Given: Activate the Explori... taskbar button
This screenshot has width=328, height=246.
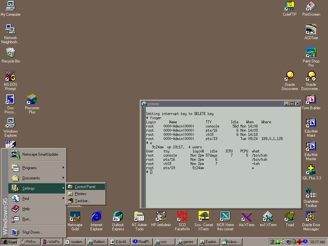Looking at the screenshot, I should [209, 242].
